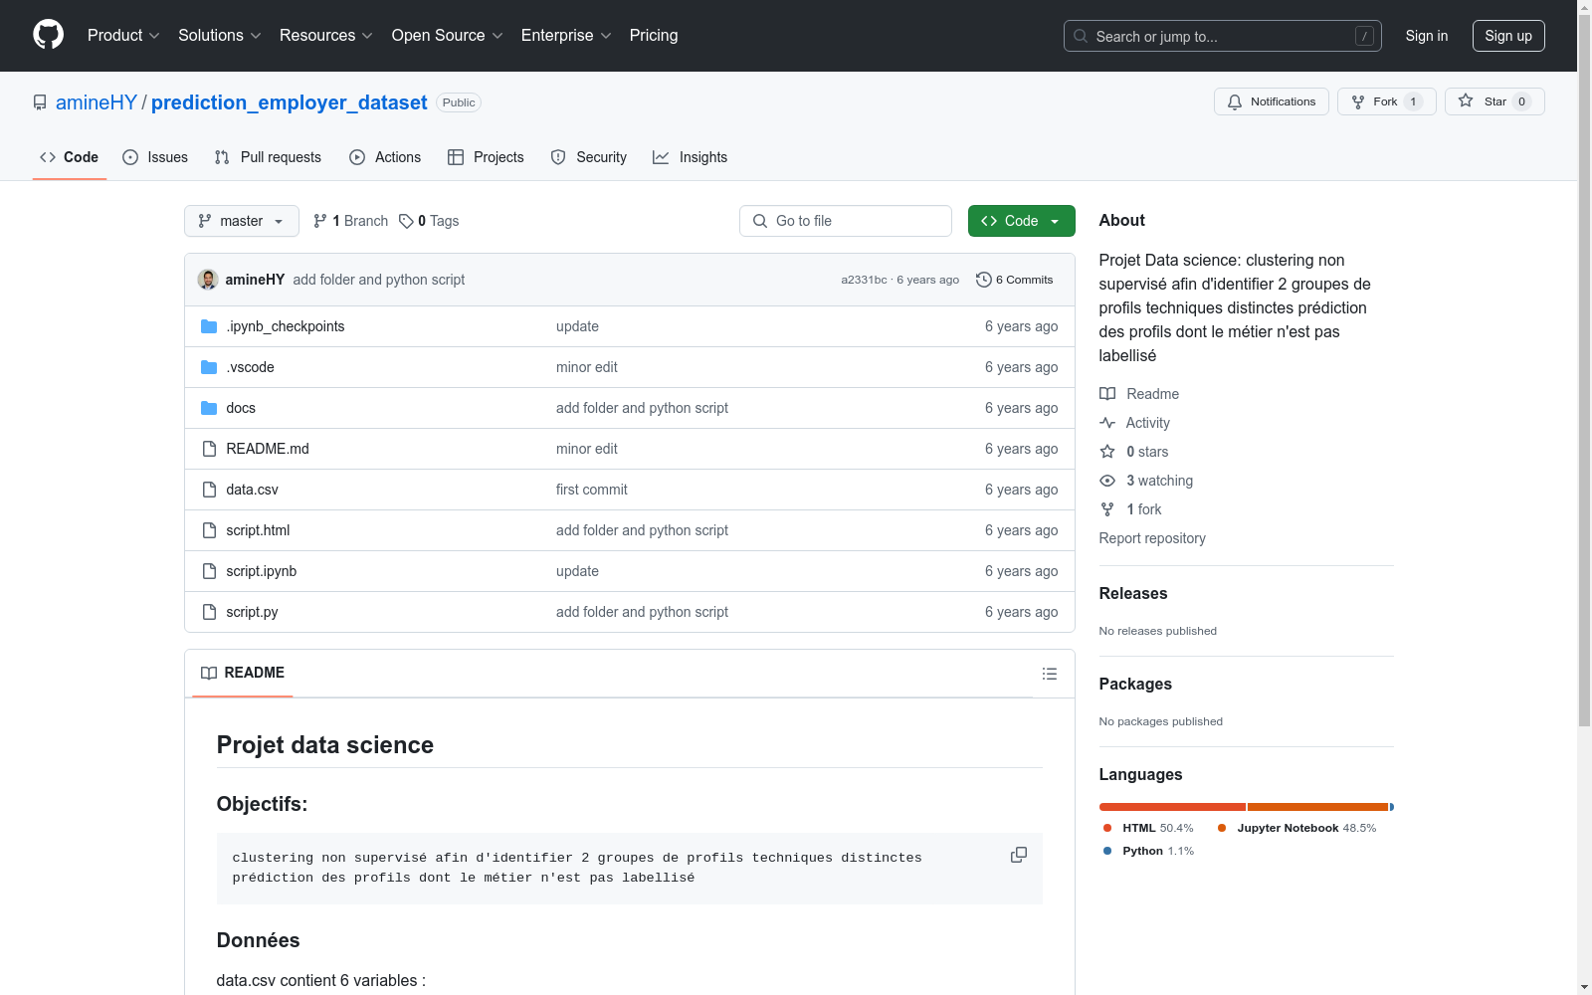Click the data.csv file icon
This screenshot has width=1592, height=995.
209,490
